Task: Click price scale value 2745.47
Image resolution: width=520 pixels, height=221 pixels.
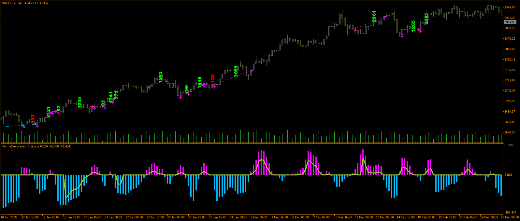Action: click(510, 90)
